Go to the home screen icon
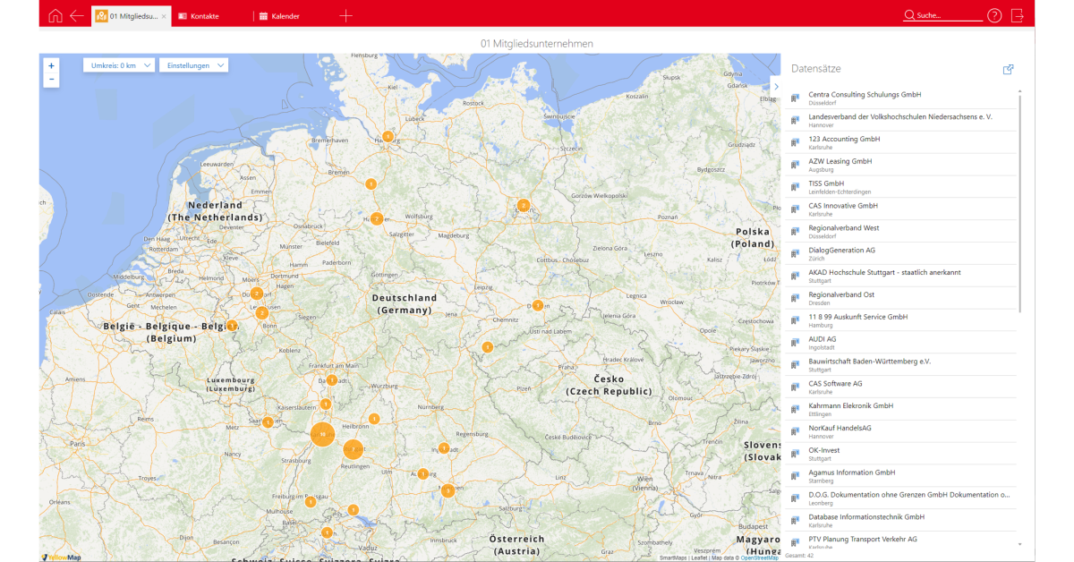1074x562 pixels. tap(55, 15)
